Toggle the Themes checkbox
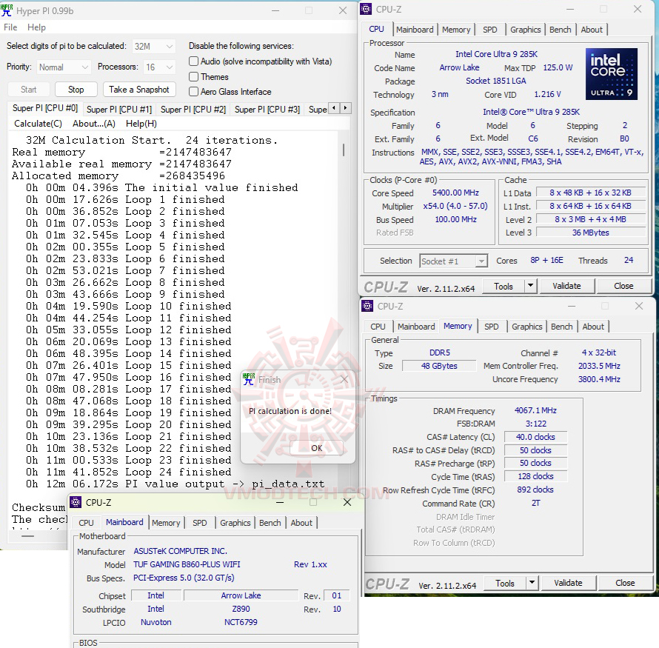 point(193,76)
